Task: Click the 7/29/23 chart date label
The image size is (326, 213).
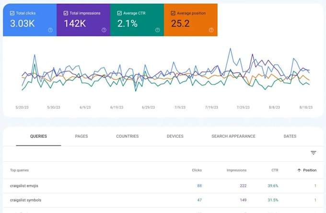Action: click(x=243, y=107)
